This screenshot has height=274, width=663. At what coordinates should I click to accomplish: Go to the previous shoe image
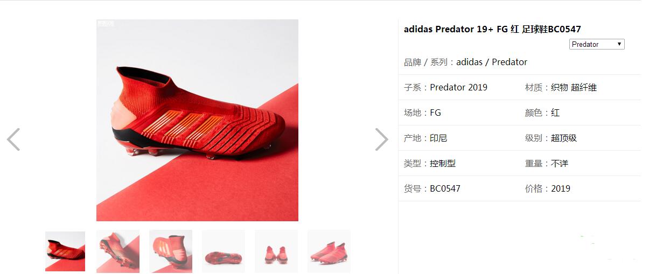coord(13,139)
